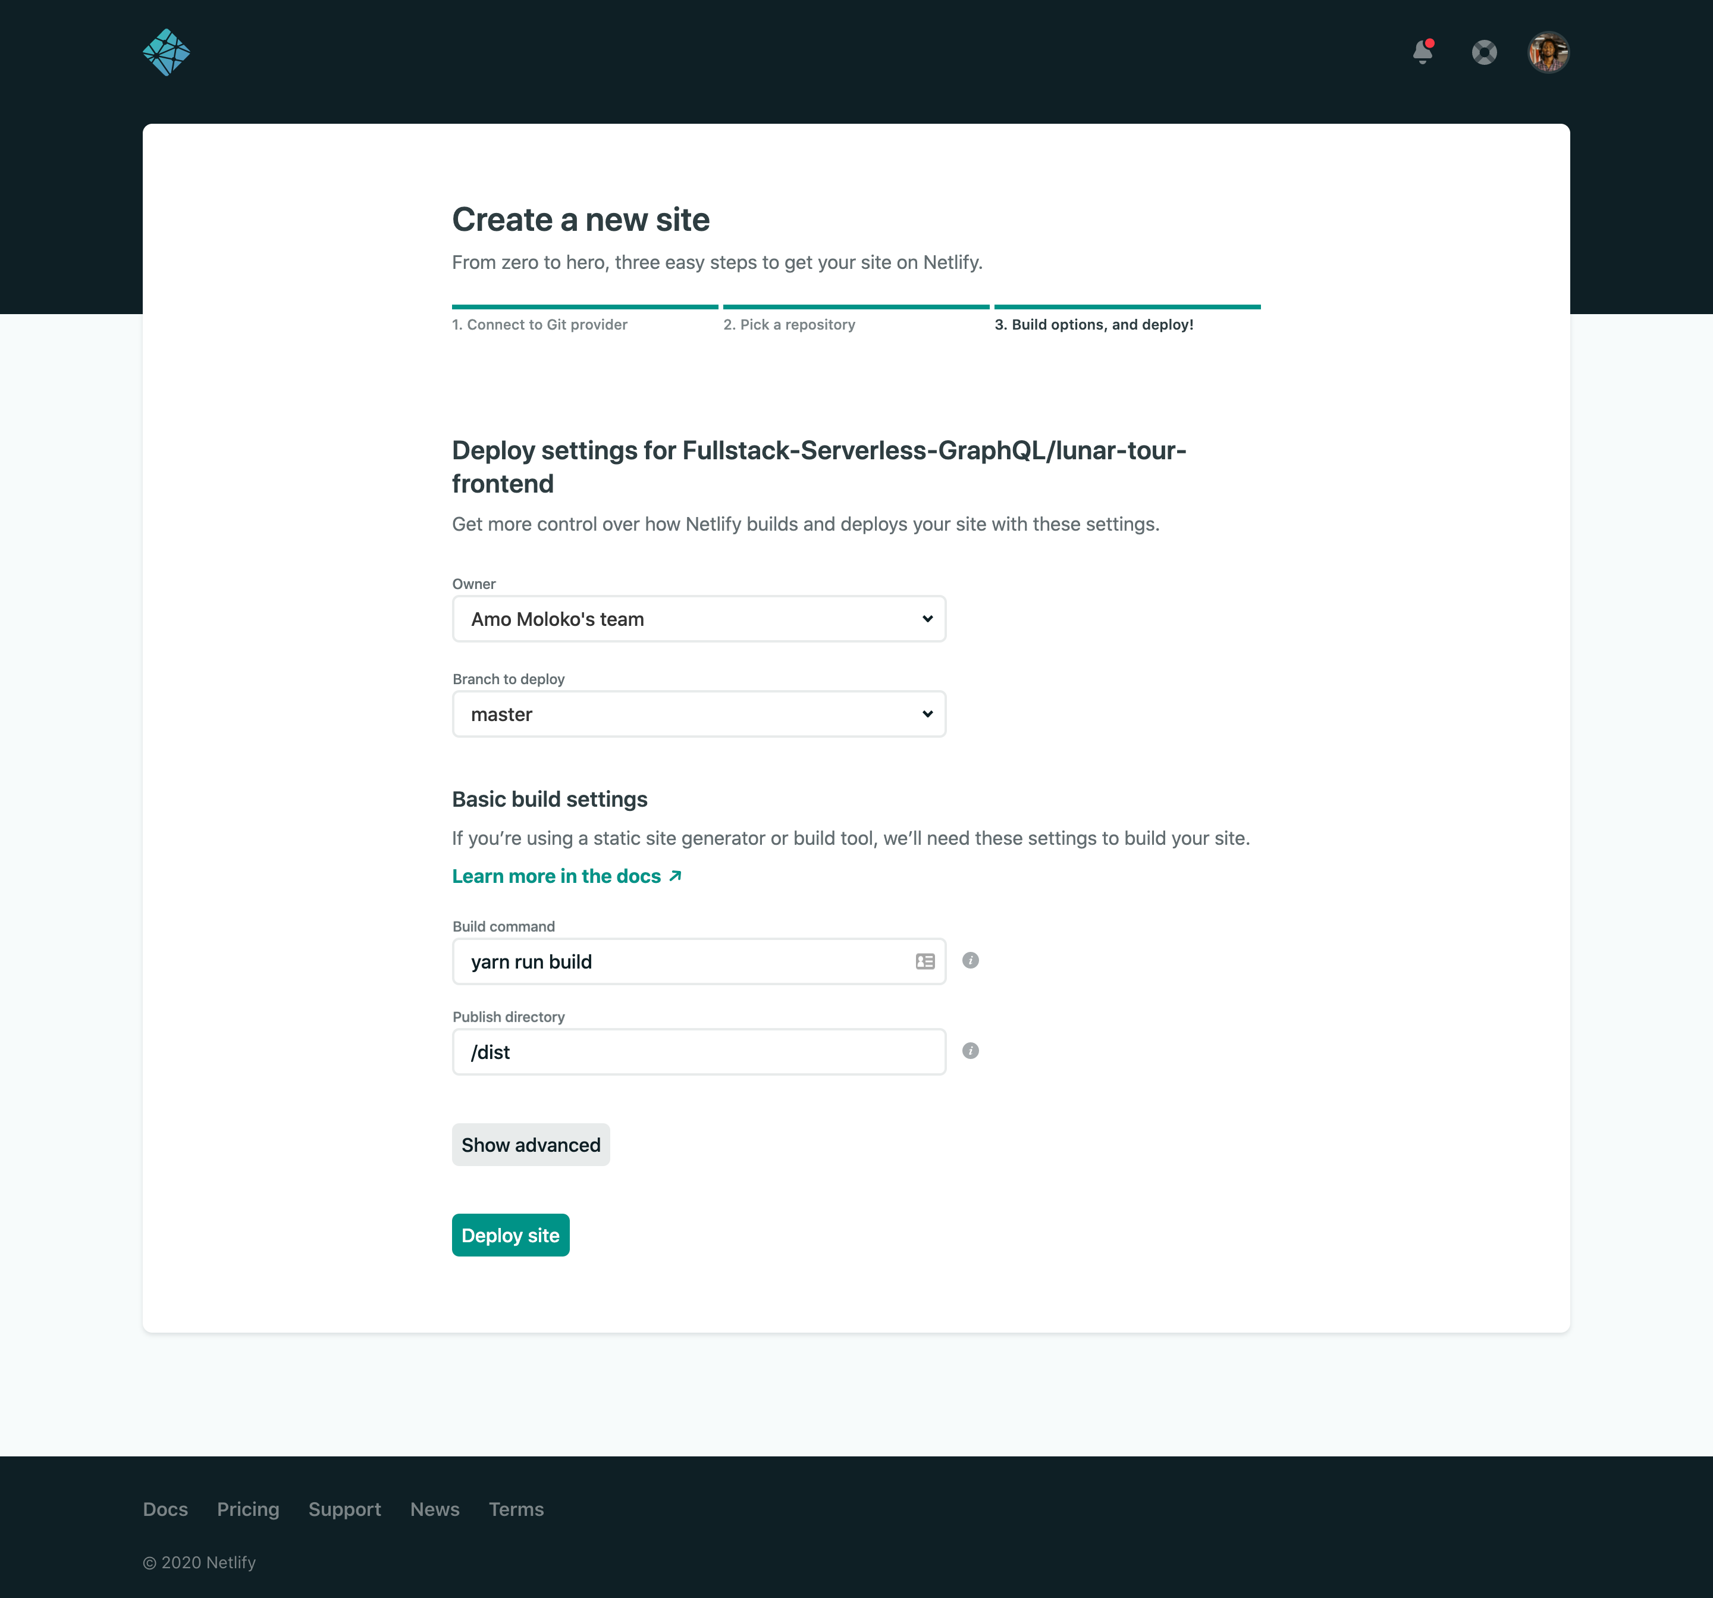
Task: Show info for Publish directory field
Action: (x=970, y=1051)
